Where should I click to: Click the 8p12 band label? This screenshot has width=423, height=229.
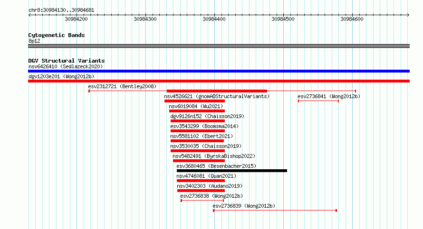(x=34, y=41)
